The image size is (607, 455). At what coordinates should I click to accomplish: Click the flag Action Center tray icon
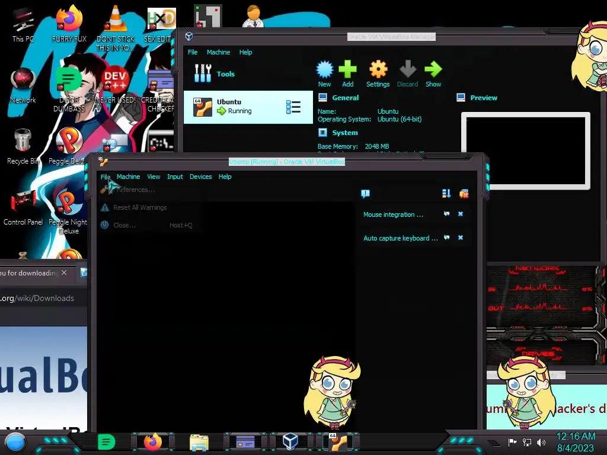click(x=512, y=442)
